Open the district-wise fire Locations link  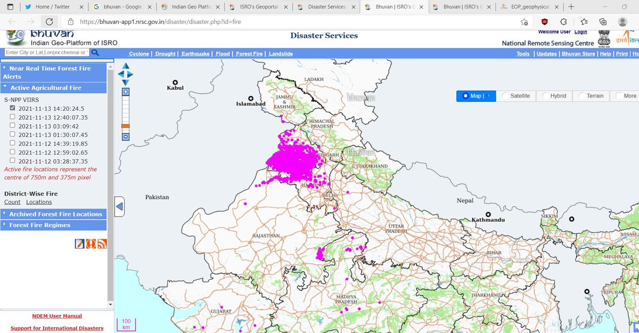pyautogui.click(x=39, y=202)
